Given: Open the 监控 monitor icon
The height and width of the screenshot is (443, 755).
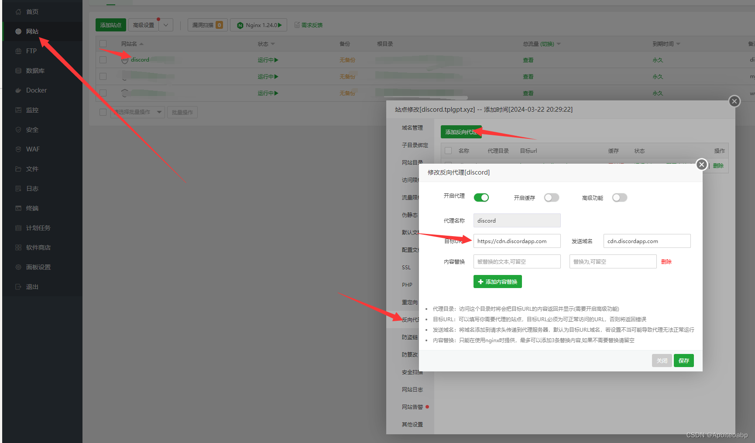Looking at the screenshot, I should tap(18, 110).
